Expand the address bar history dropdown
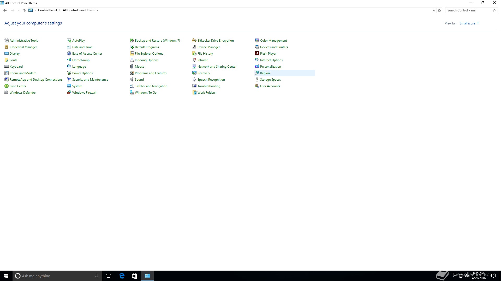 click(x=434, y=10)
